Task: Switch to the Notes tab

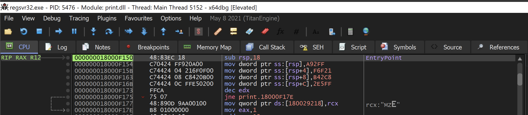Action: pos(97,47)
